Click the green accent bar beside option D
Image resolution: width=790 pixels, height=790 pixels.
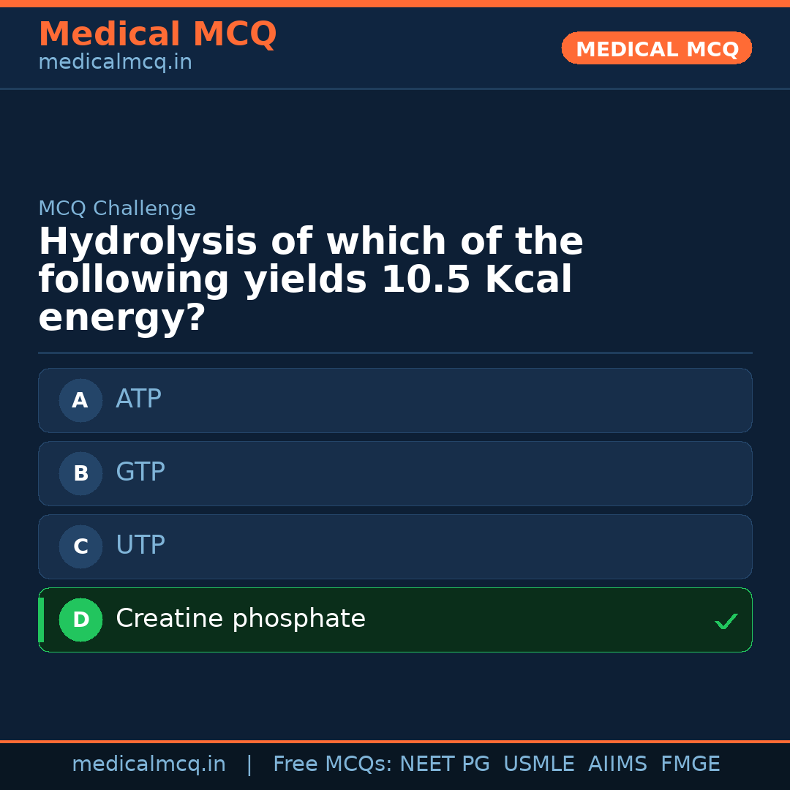pyautogui.click(x=39, y=620)
